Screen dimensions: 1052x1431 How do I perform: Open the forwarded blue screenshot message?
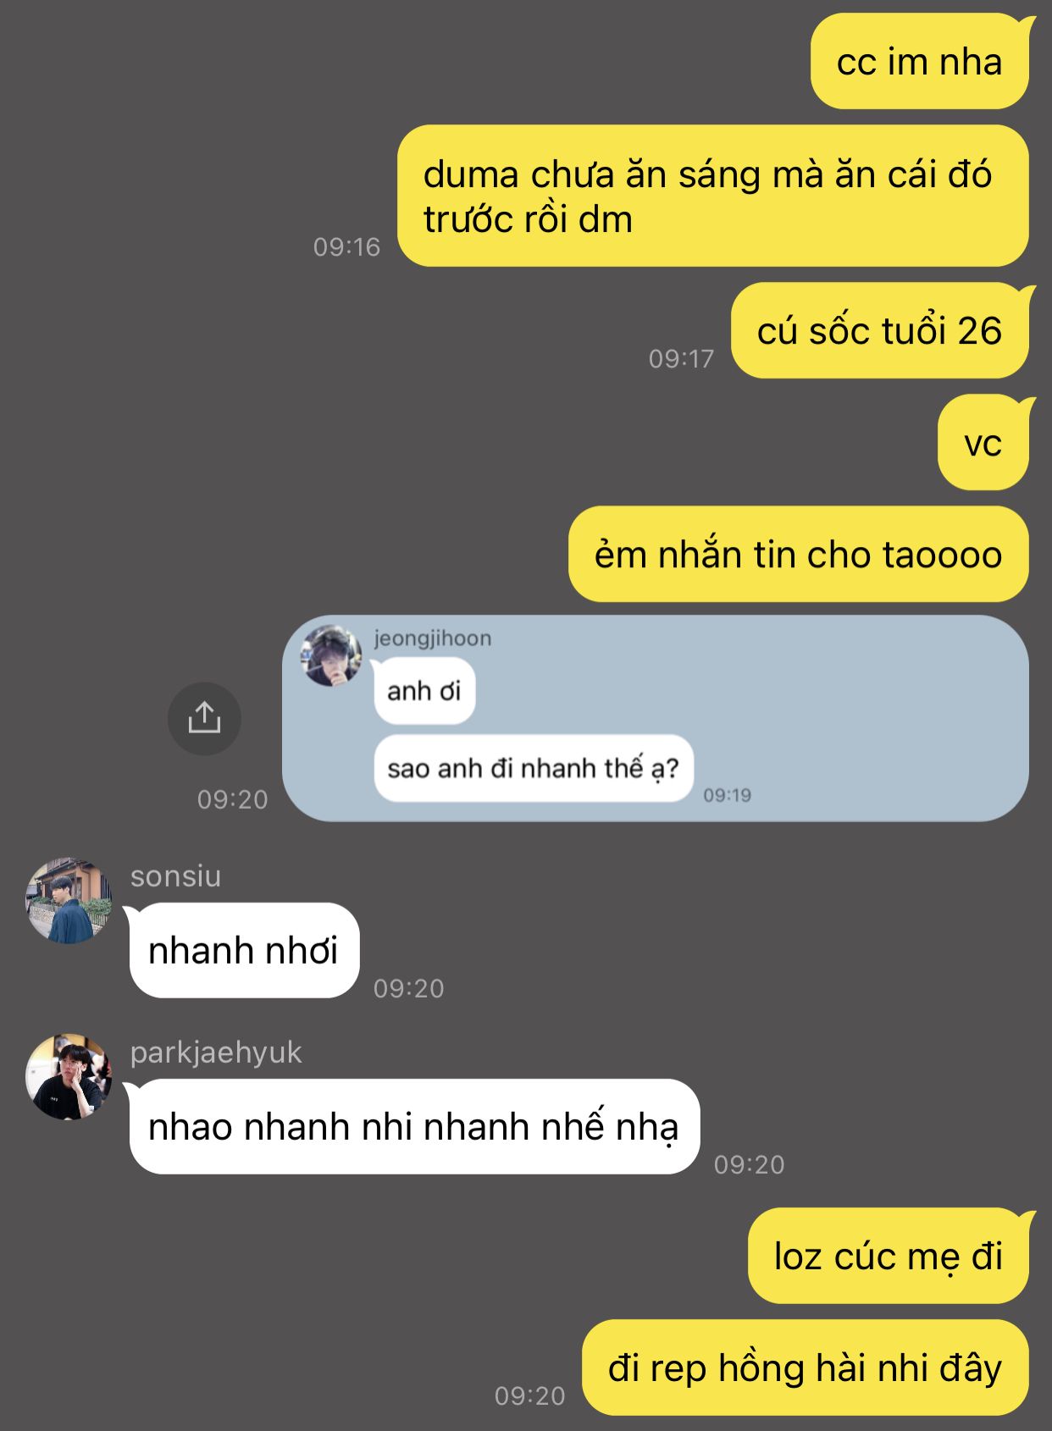[x=656, y=718]
